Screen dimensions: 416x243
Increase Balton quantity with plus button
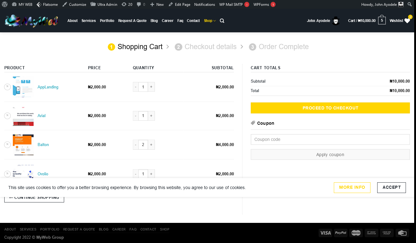151,145
